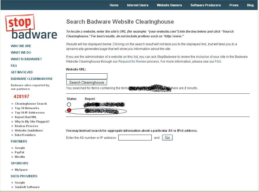This screenshot has width=259, height=192.
Task: Open Why Is My Site Flagged? link
Action: point(32,122)
